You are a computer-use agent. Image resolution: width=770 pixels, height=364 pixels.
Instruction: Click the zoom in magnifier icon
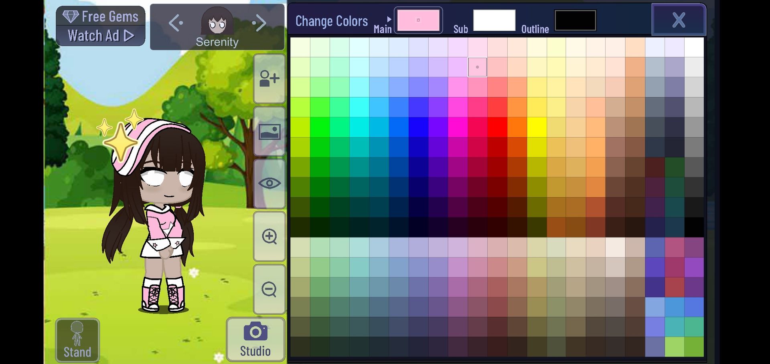269,236
